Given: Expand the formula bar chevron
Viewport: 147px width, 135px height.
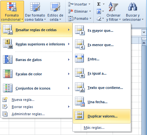Looking at the screenshot, I should click(x=144, y=32).
